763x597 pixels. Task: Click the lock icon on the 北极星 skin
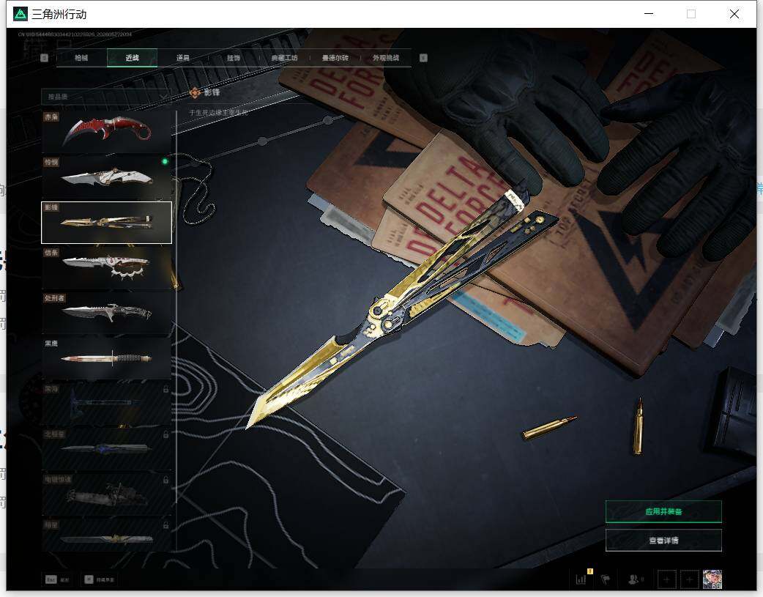[166, 434]
